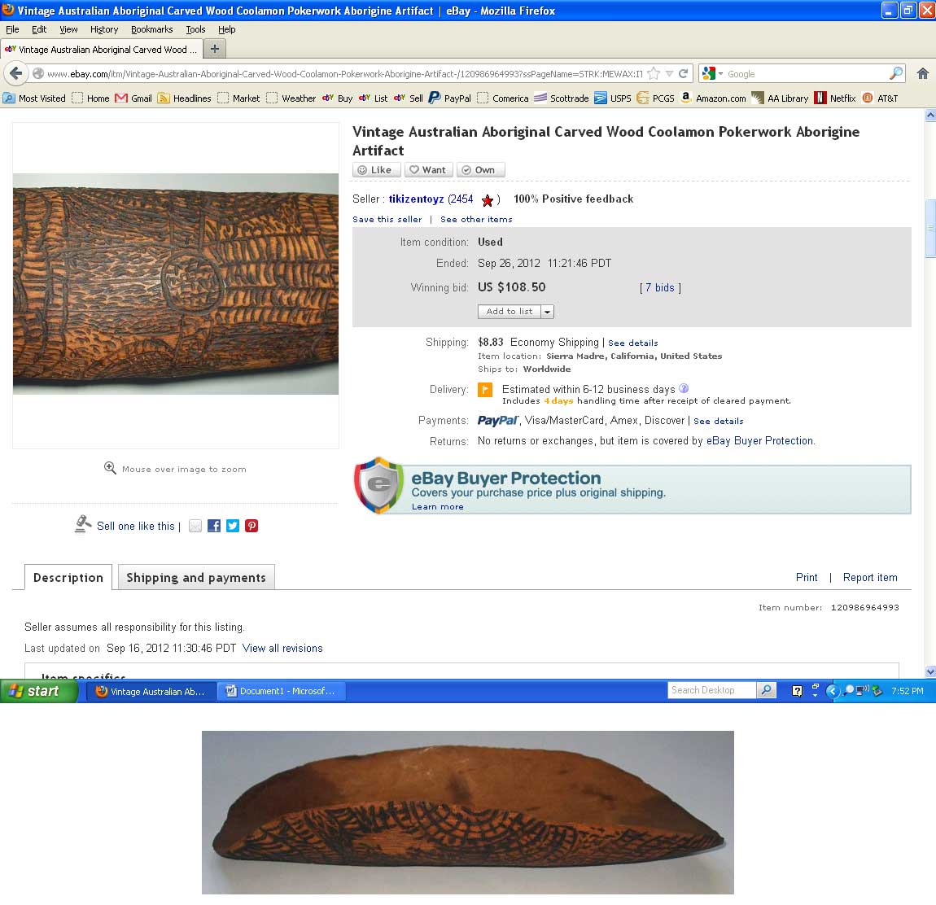
Task: Pin listing with Pinterest icon
Action: coord(252,526)
